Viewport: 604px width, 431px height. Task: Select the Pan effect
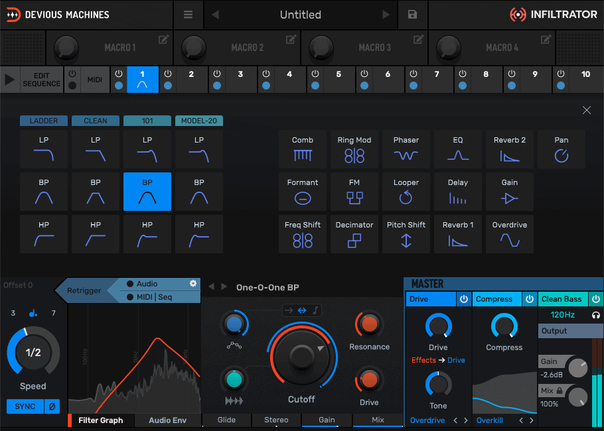(x=562, y=149)
